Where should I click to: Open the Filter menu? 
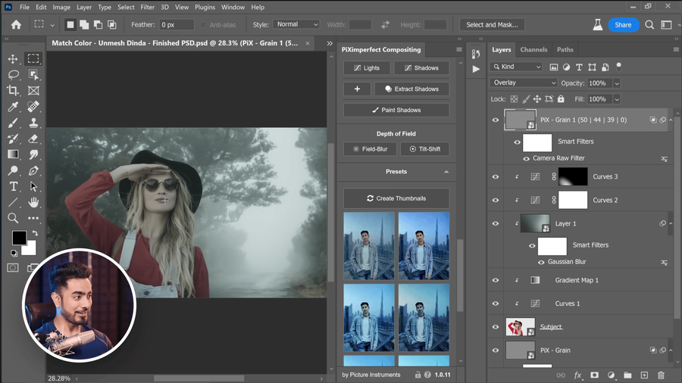pos(146,7)
